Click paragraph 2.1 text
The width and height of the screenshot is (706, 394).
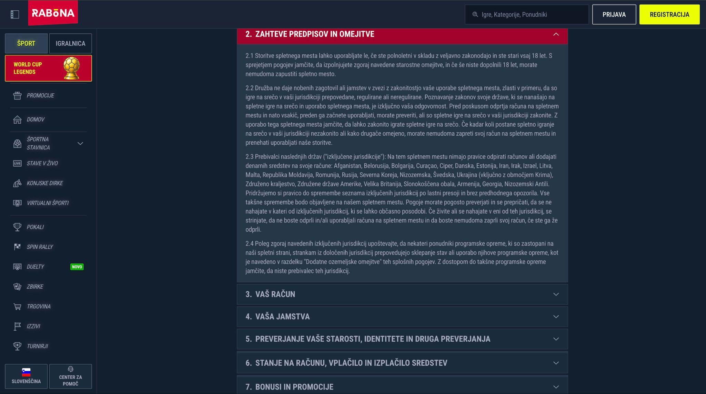coord(399,65)
